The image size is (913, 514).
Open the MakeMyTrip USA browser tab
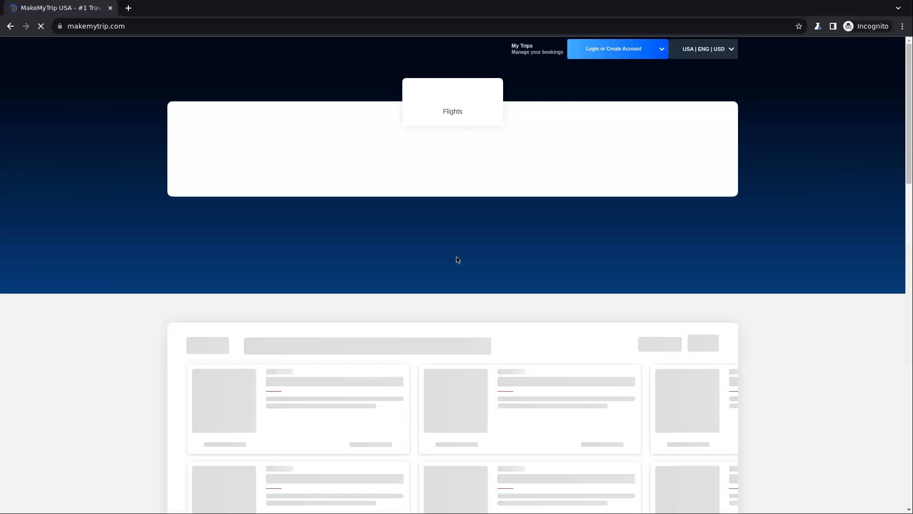pos(57,8)
